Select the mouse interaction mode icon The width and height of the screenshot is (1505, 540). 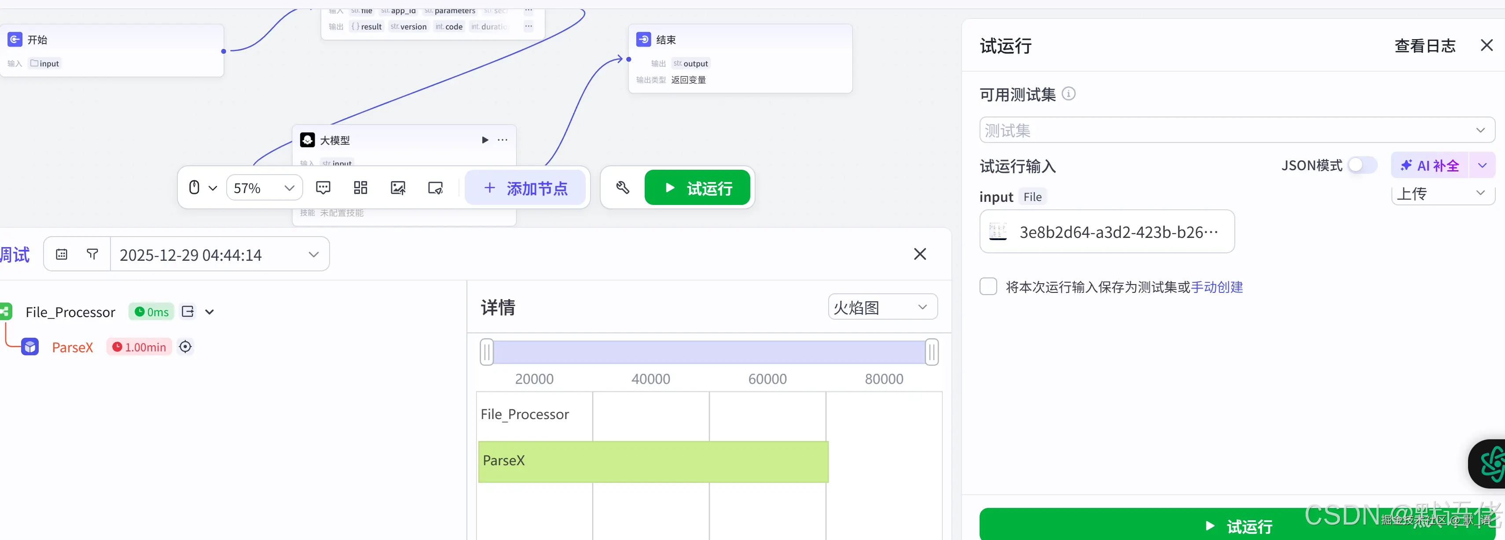click(x=194, y=187)
